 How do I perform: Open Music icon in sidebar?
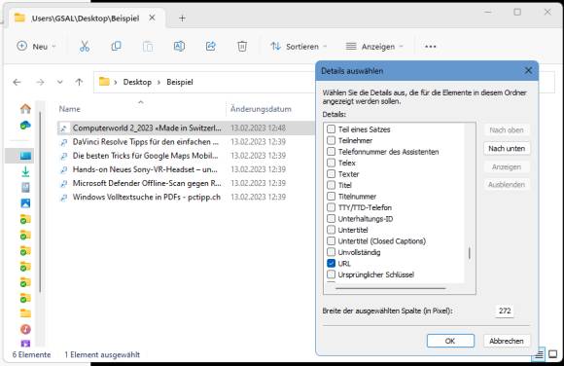tap(25, 329)
